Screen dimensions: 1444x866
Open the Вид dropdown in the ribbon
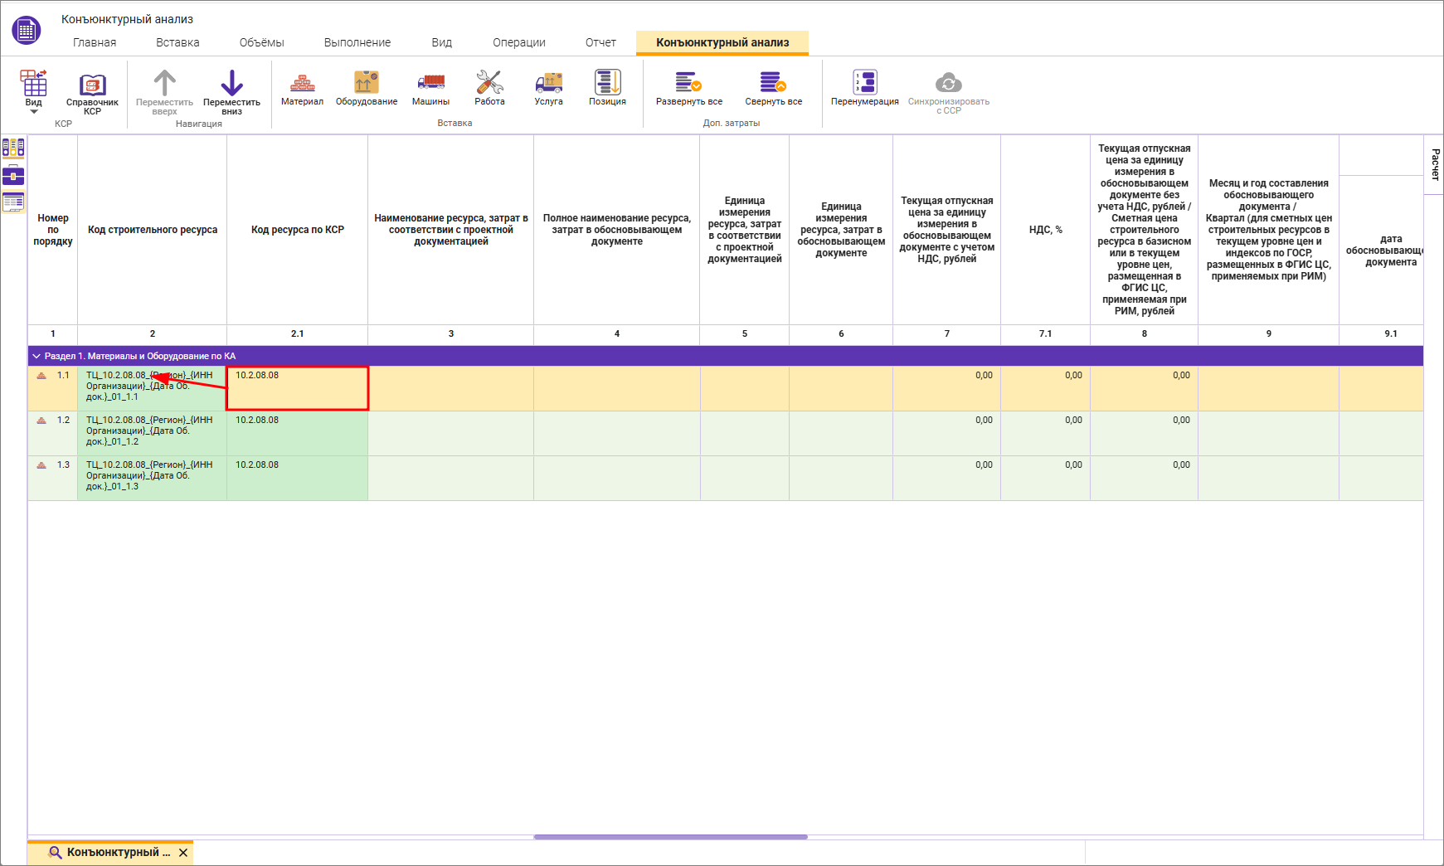[33, 93]
